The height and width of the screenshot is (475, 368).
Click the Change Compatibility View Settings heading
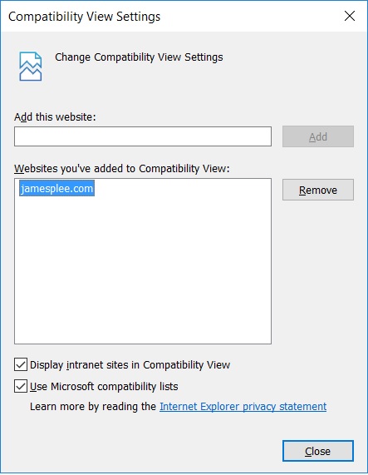[139, 57]
